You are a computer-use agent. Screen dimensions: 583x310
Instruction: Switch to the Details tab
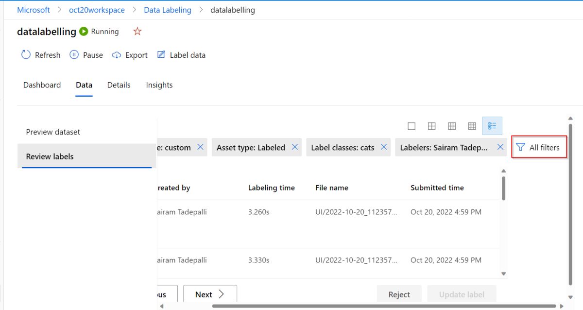point(119,85)
